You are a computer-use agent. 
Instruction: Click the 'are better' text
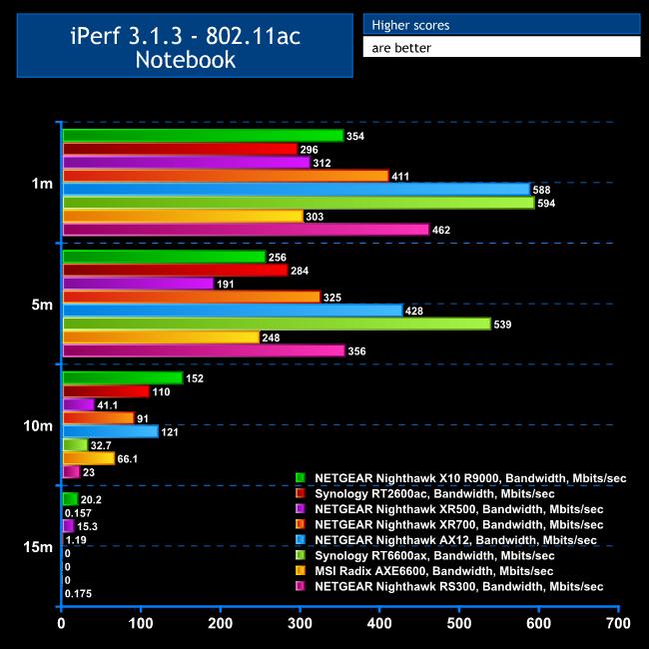tap(401, 48)
